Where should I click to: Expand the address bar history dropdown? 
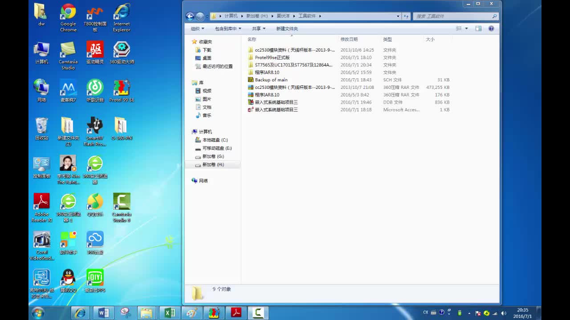click(x=398, y=16)
